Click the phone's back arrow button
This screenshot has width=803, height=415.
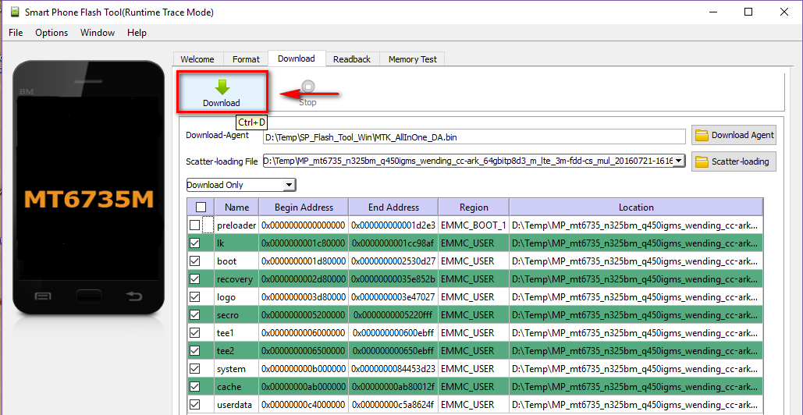134,296
